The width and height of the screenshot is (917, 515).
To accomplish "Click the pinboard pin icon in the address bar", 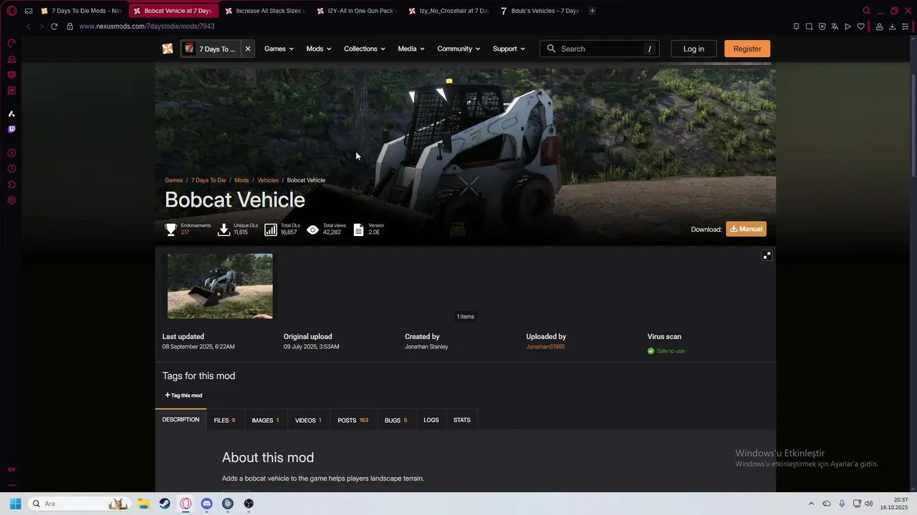I will click(796, 26).
